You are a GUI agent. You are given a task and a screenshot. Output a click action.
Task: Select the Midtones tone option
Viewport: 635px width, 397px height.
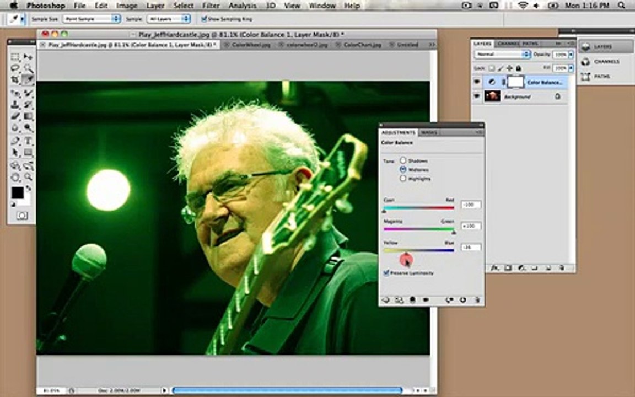coord(403,169)
